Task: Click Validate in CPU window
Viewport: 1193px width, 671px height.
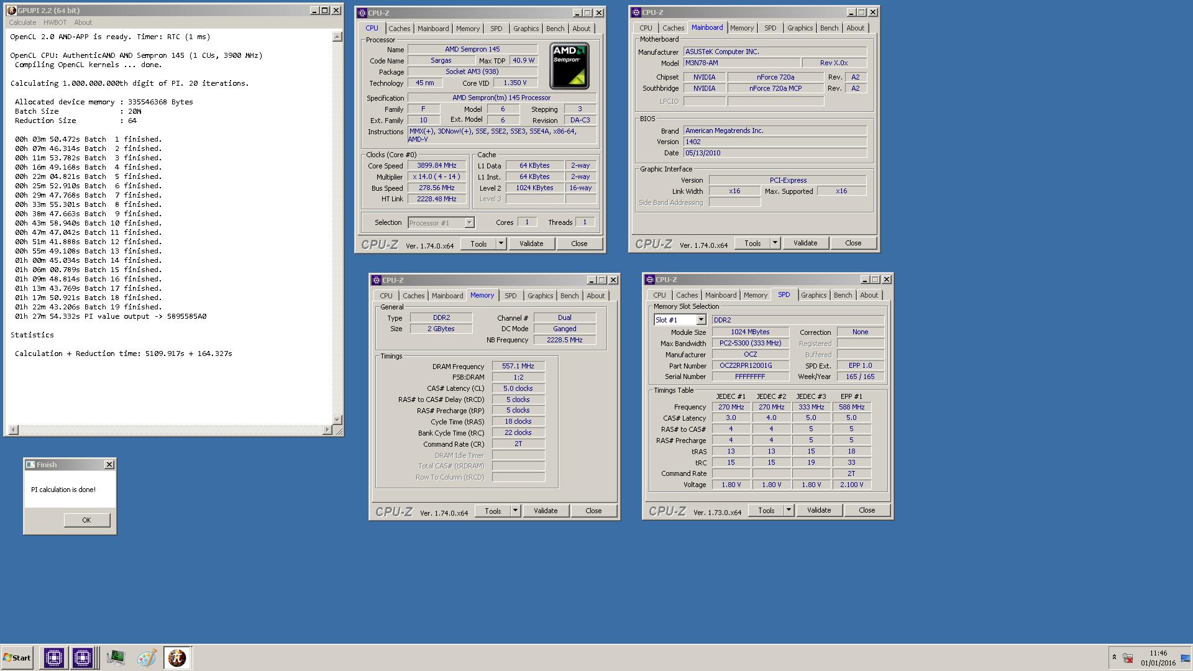Action: pos(531,244)
